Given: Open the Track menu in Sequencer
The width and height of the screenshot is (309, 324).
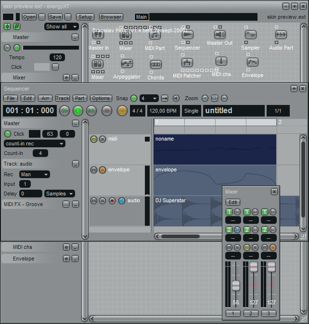Looking at the screenshot, I should point(63,98).
